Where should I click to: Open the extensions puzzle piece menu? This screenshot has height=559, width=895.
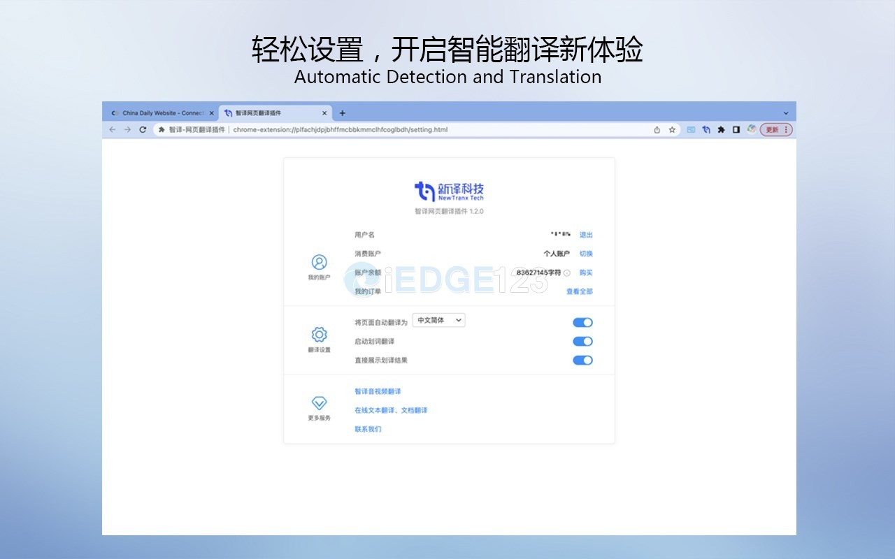tap(721, 129)
